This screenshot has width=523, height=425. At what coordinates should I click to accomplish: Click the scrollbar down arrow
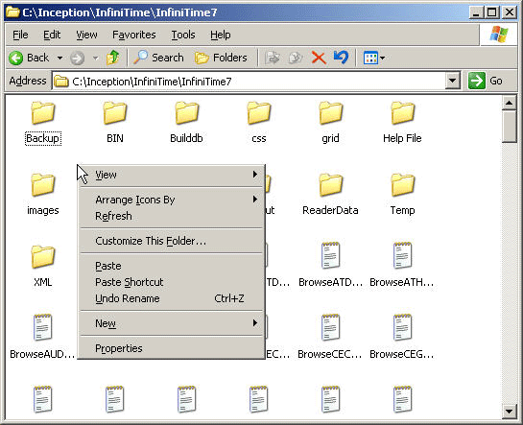pos(510,412)
